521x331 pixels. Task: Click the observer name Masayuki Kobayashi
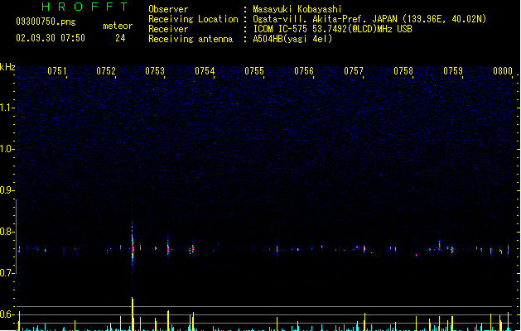(x=297, y=9)
